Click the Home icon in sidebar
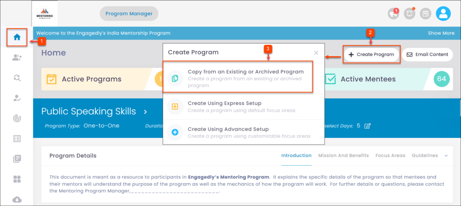The height and width of the screenshot is (206, 461). click(17, 37)
